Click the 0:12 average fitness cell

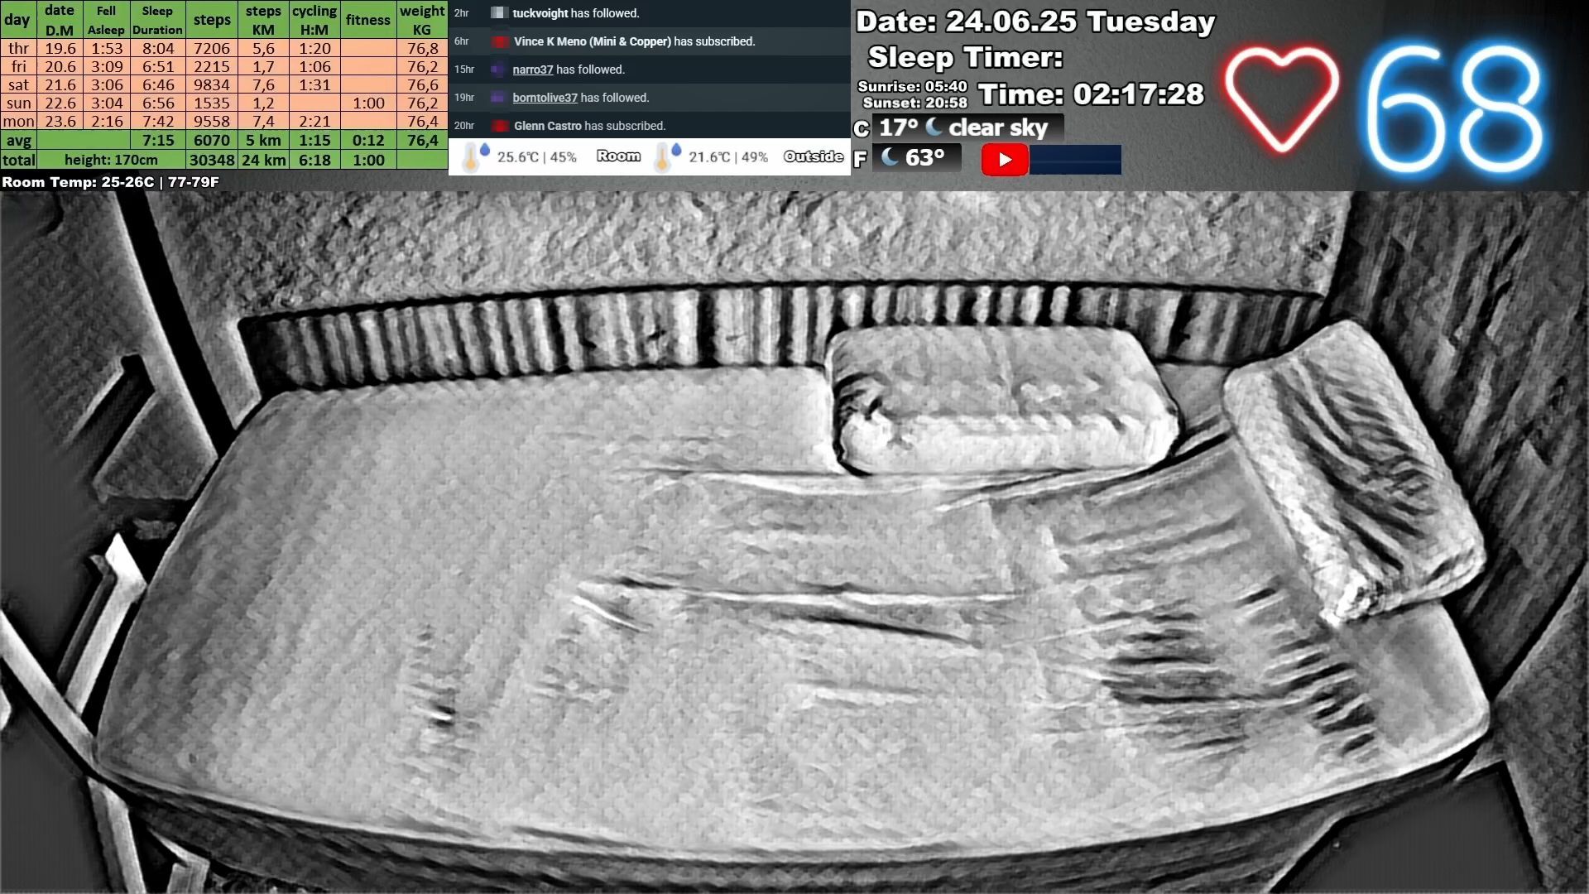pos(368,141)
